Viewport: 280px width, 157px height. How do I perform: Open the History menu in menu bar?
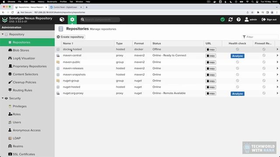click(x=41, y=2)
